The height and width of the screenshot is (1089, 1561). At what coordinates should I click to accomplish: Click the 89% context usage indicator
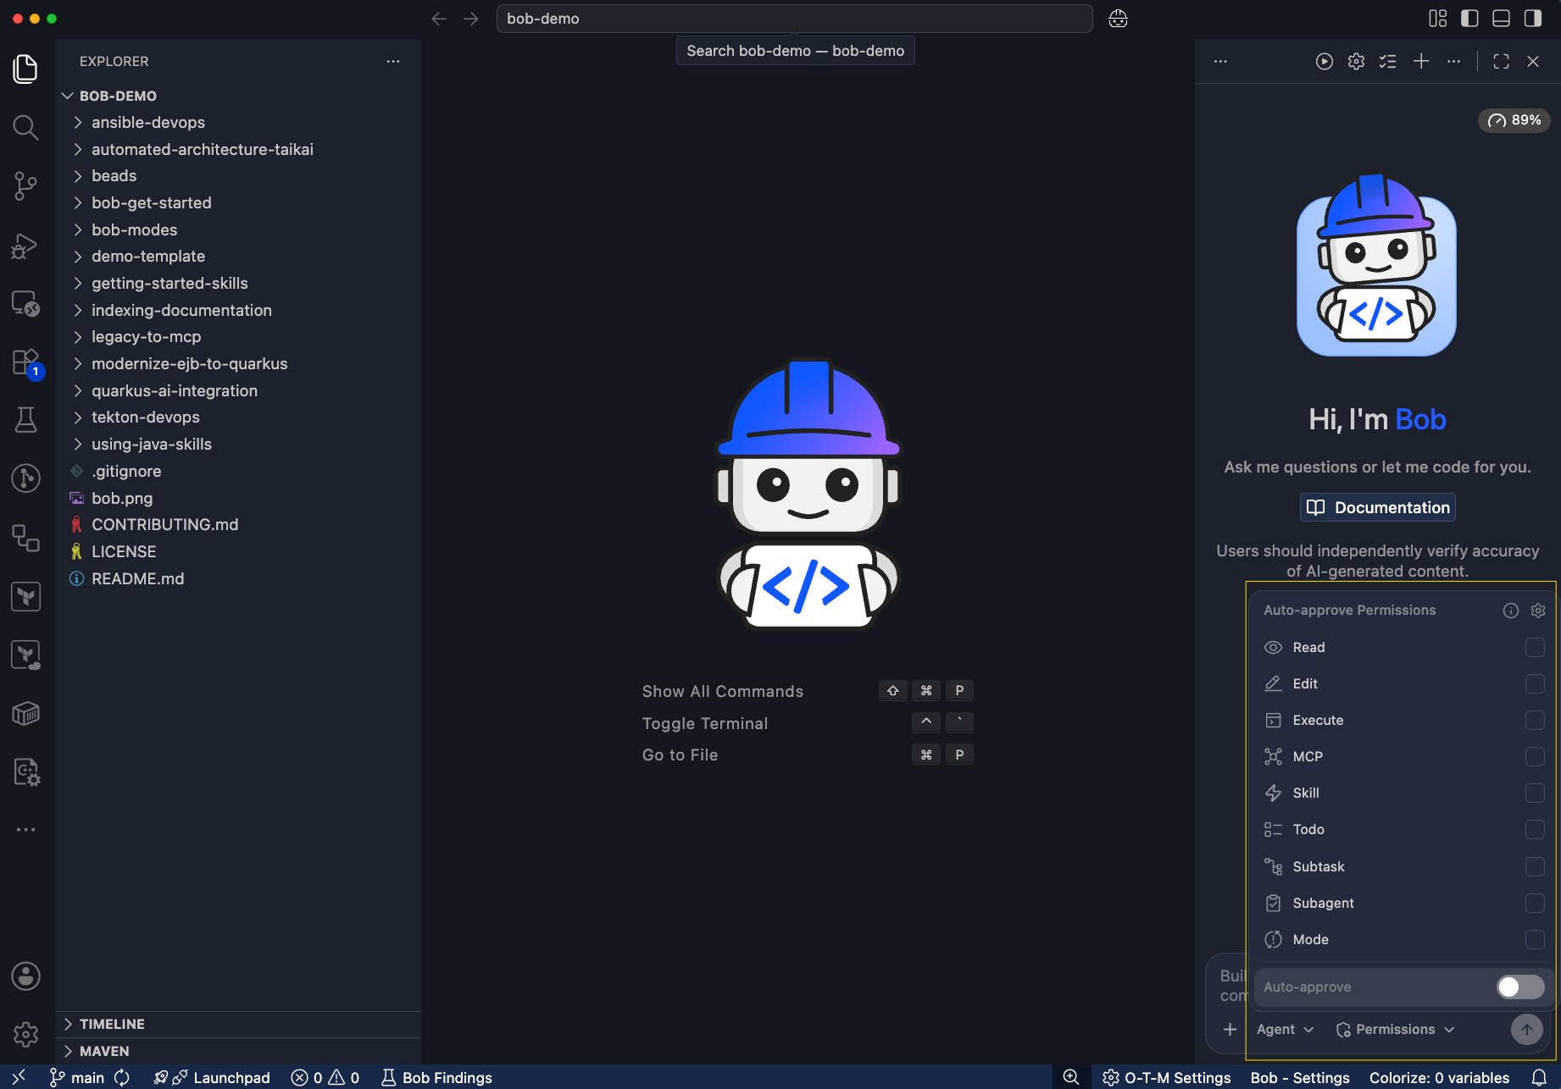pyautogui.click(x=1514, y=120)
